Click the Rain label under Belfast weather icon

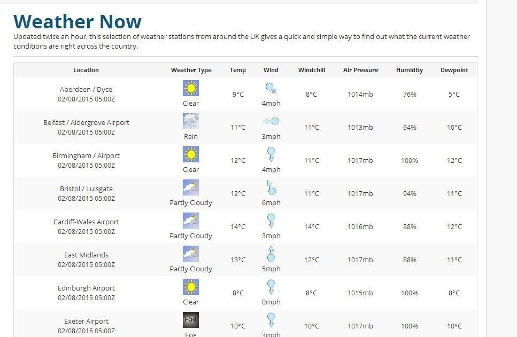[190, 136]
